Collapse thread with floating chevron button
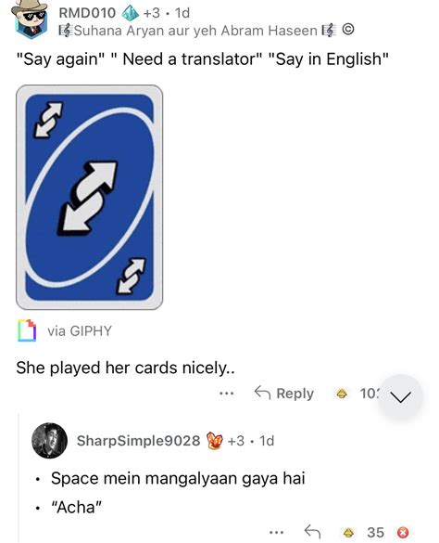The width and height of the screenshot is (439, 543). tap(400, 397)
